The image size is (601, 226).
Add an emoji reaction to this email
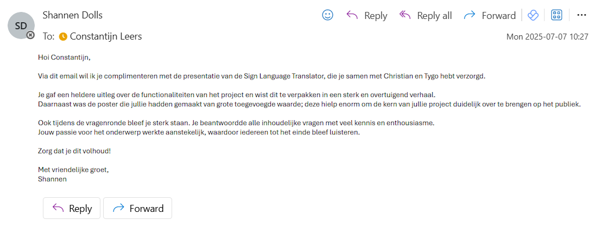point(327,15)
